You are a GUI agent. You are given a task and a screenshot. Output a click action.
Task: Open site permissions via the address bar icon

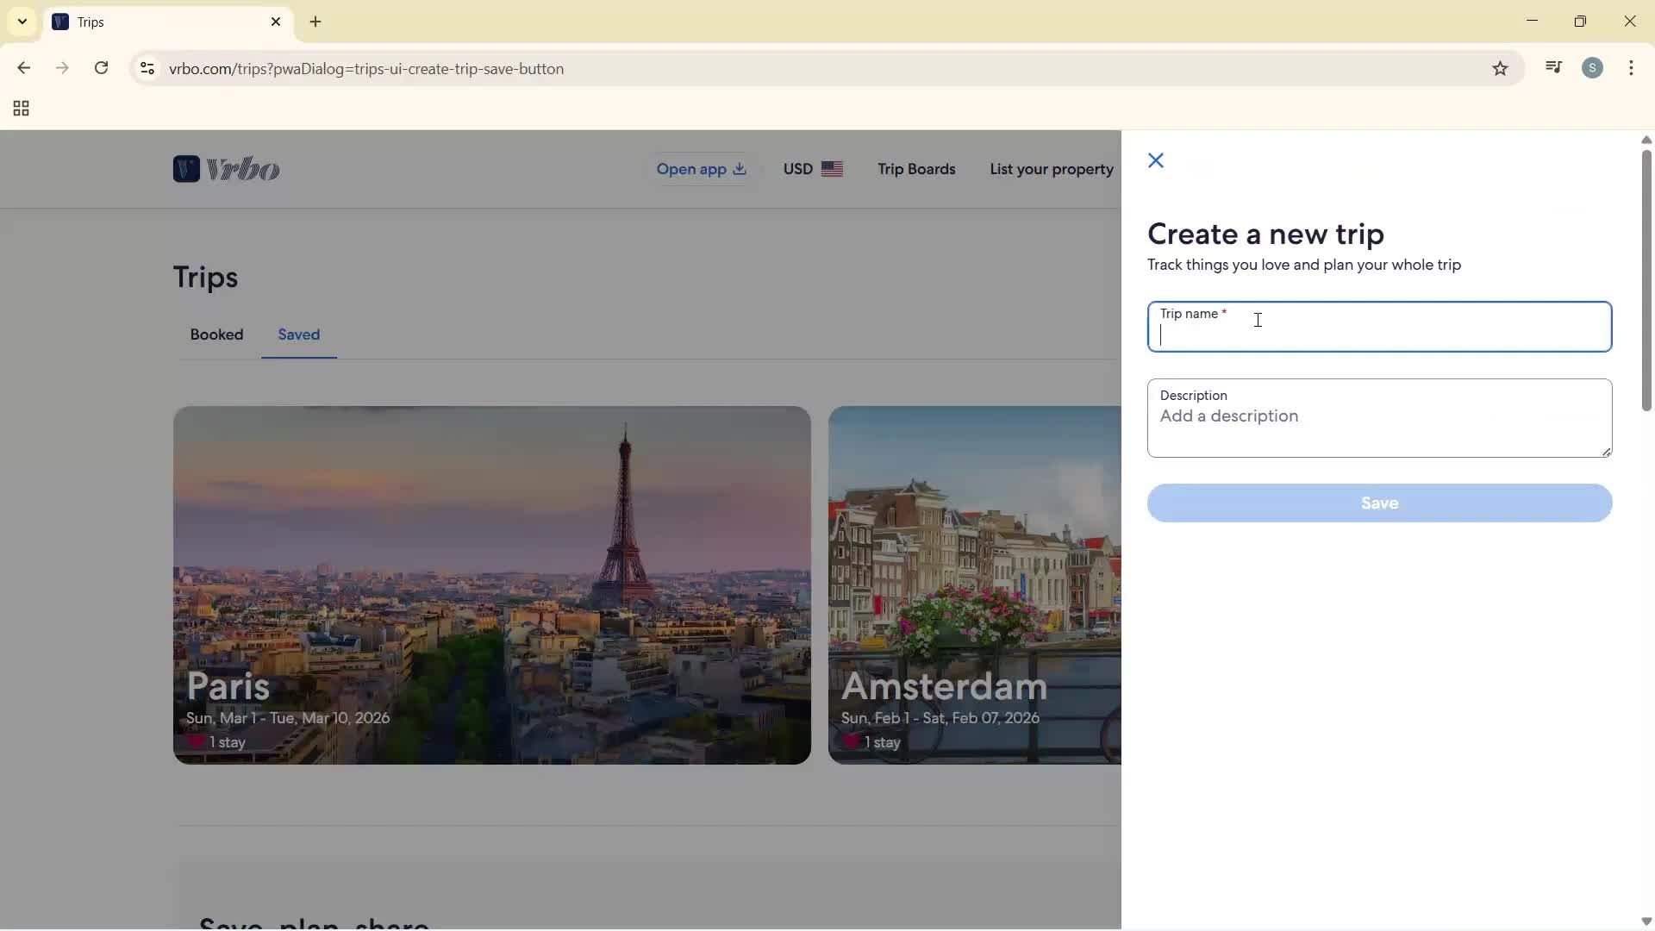(147, 69)
